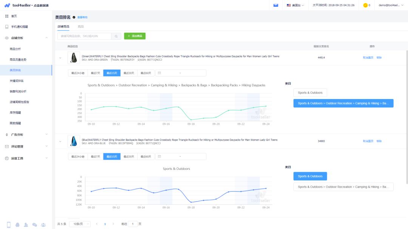Click the help info icon beside 类目排名
Screen dimensions: 408x229
(x=74, y=17)
